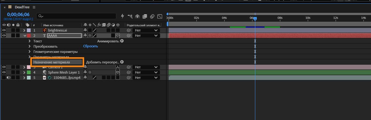
Task: Click the green label color of layer 4
Action: 29,72
